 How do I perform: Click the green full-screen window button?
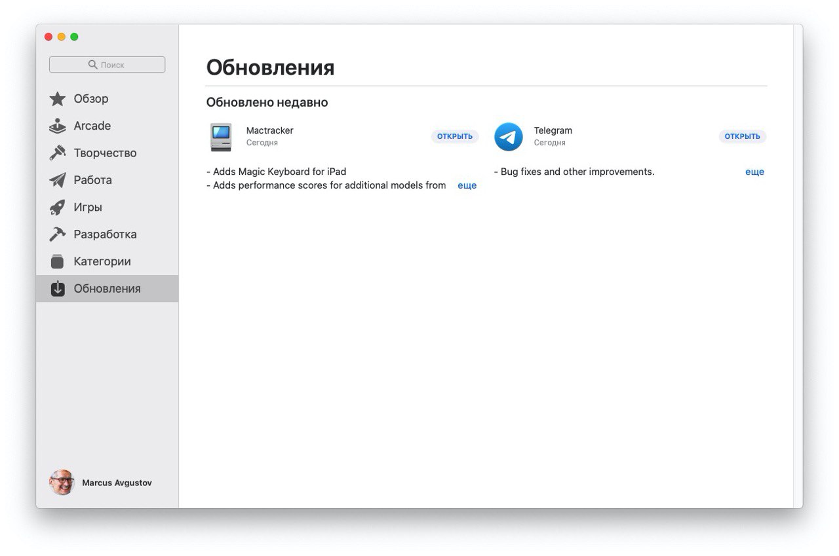74,37
